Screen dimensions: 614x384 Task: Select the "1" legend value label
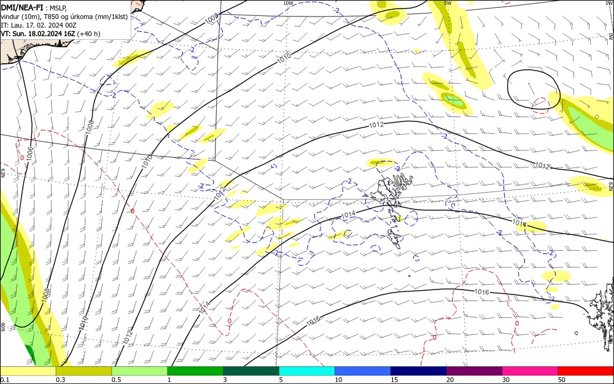point(169,380)
